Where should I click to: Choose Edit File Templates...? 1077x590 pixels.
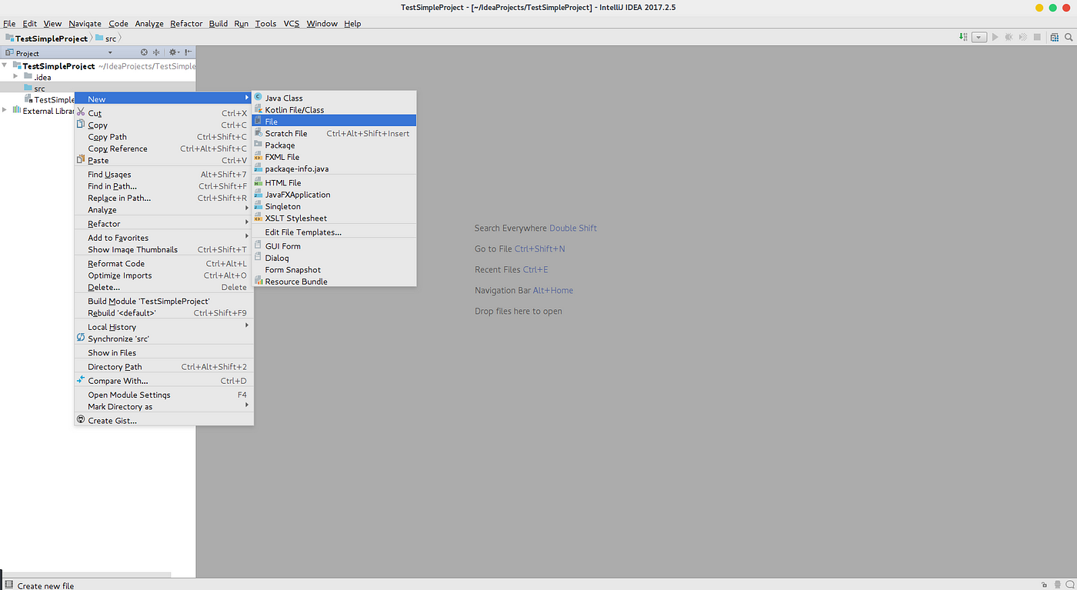(334, 232)
